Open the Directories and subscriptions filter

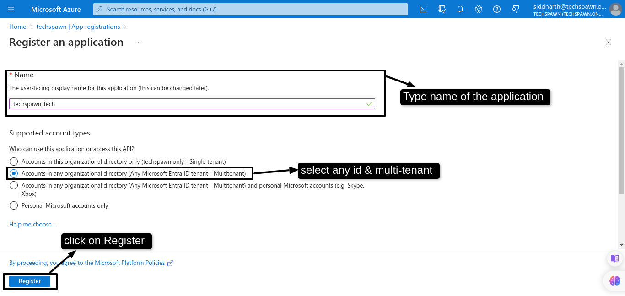(442, 9)
